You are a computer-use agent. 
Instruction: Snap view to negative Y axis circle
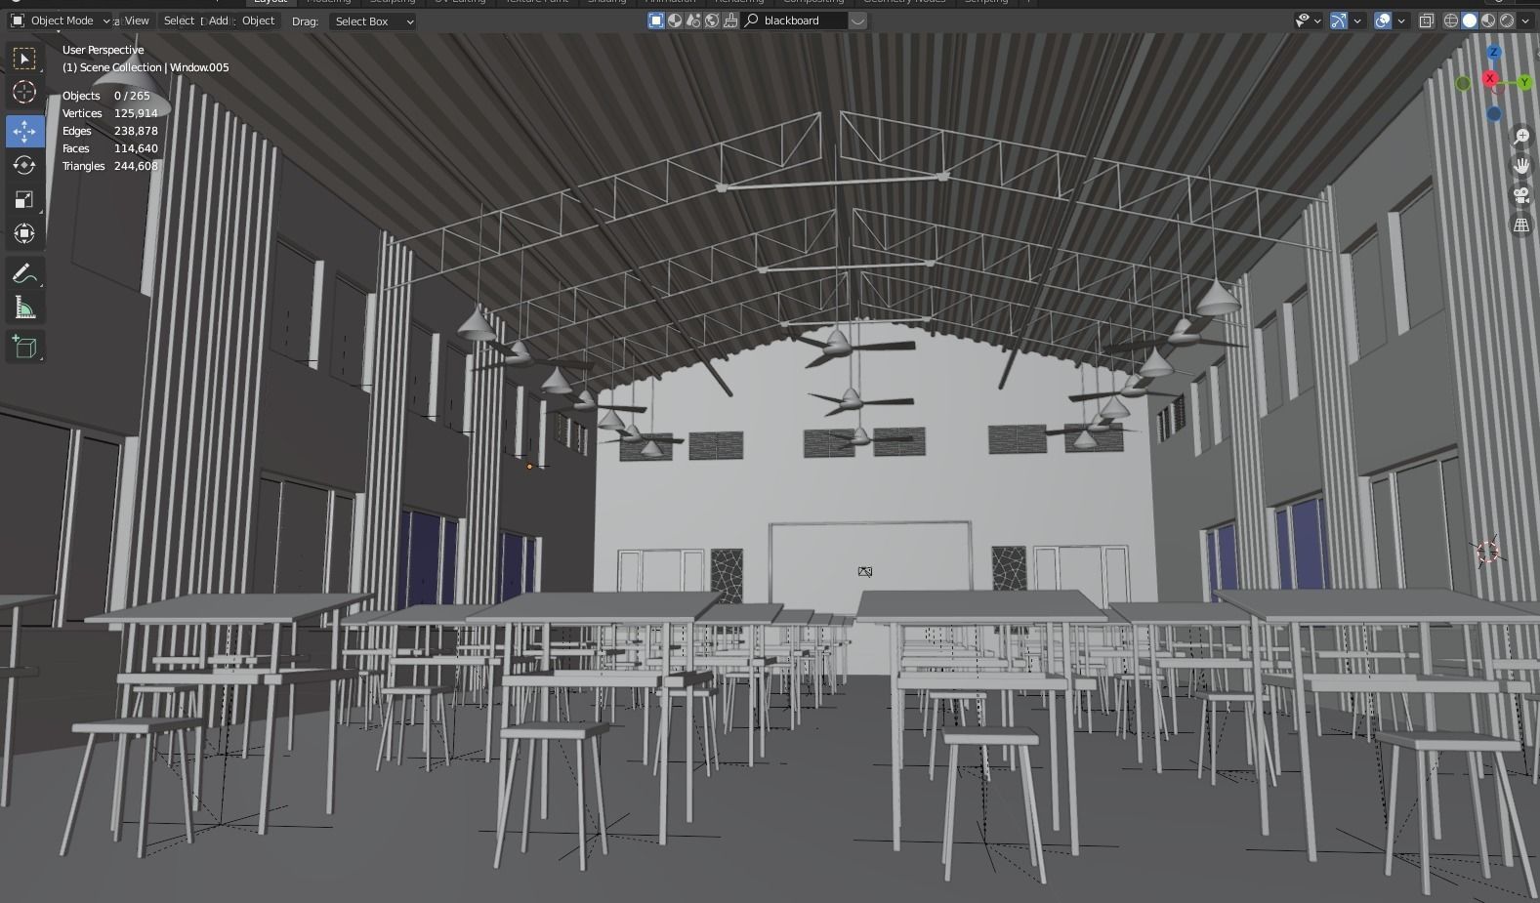[1463, 84]
